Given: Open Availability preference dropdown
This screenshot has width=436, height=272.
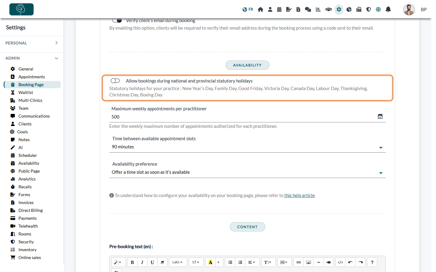Looking at the screenshot, I should (x=247, y=172).
